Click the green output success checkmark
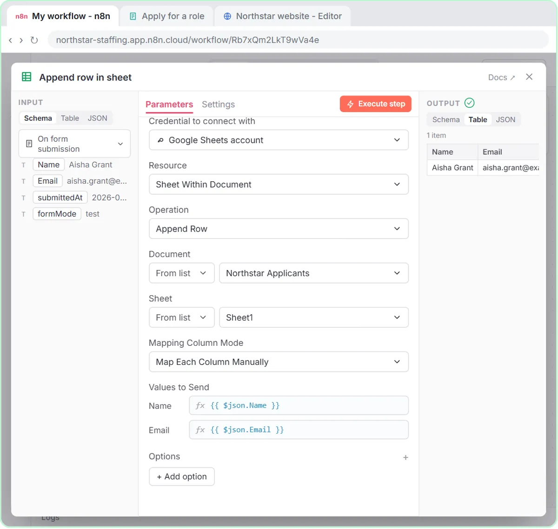The height and width of the screenshot is (529, 558). pyautogui.click(x=470, y=103)
